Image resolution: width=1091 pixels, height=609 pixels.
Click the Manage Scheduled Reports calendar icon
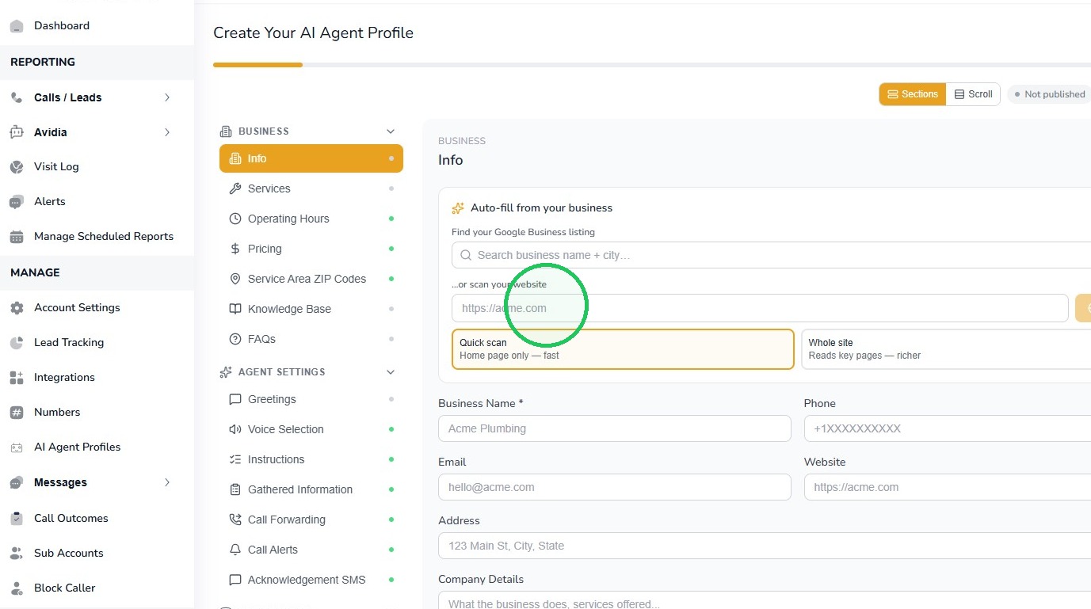(17, 237)
